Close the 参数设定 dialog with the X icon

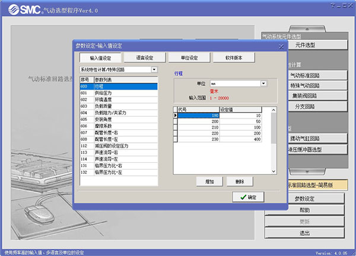[281, 46]
